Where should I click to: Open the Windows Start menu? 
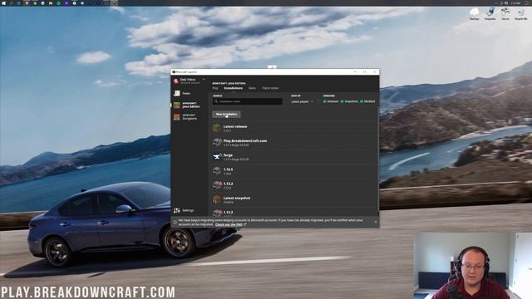point(3,3)
